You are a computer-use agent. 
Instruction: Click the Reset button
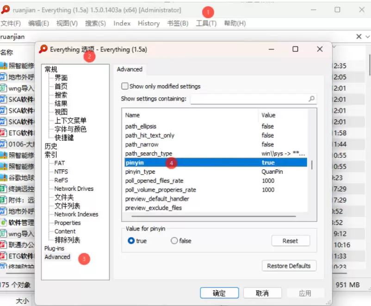[291, 241]
